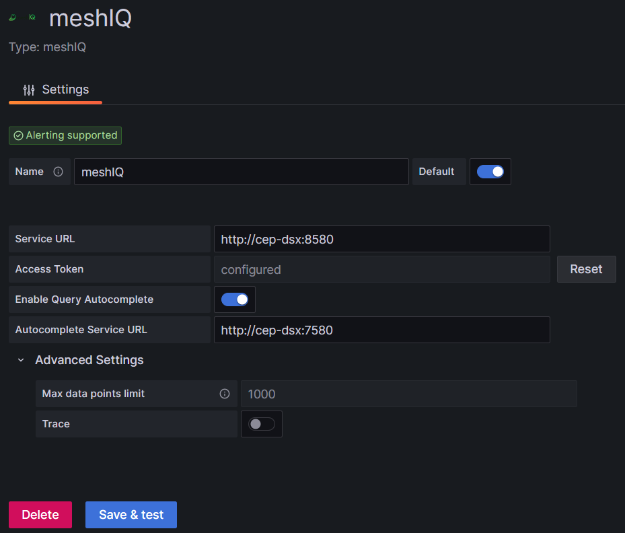Click the Name input field containing meshIQ
625x533 pixels.
(x=242, y=172)
